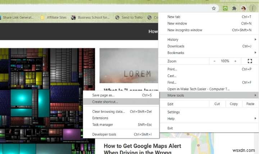Screen dimensions: 259x154
Task: Select Clear browsing data... in submenu
Action: [121, 112]
